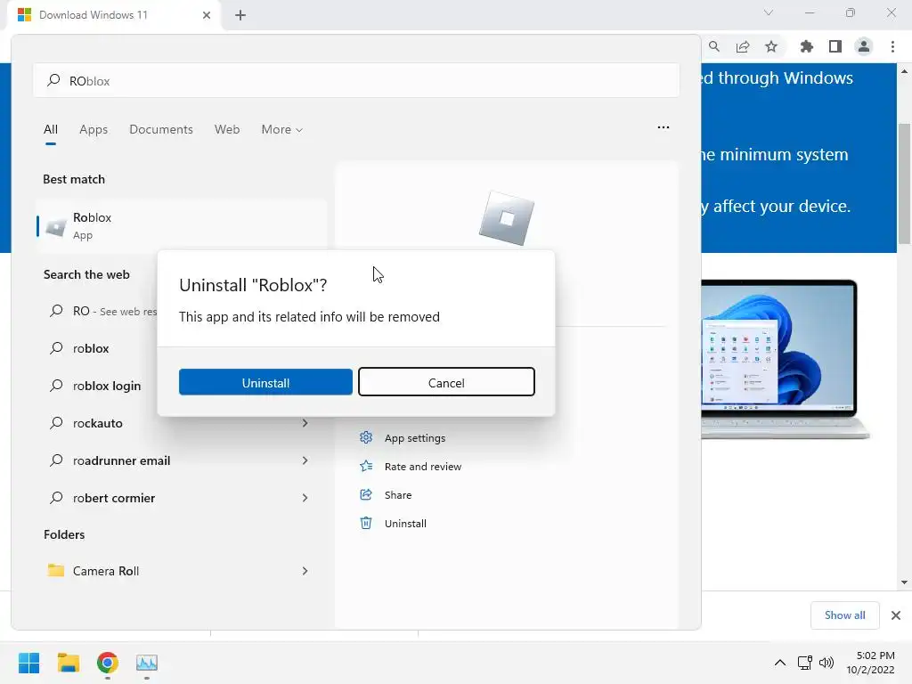Open App settings for Roblox

[x=415, y=438]
